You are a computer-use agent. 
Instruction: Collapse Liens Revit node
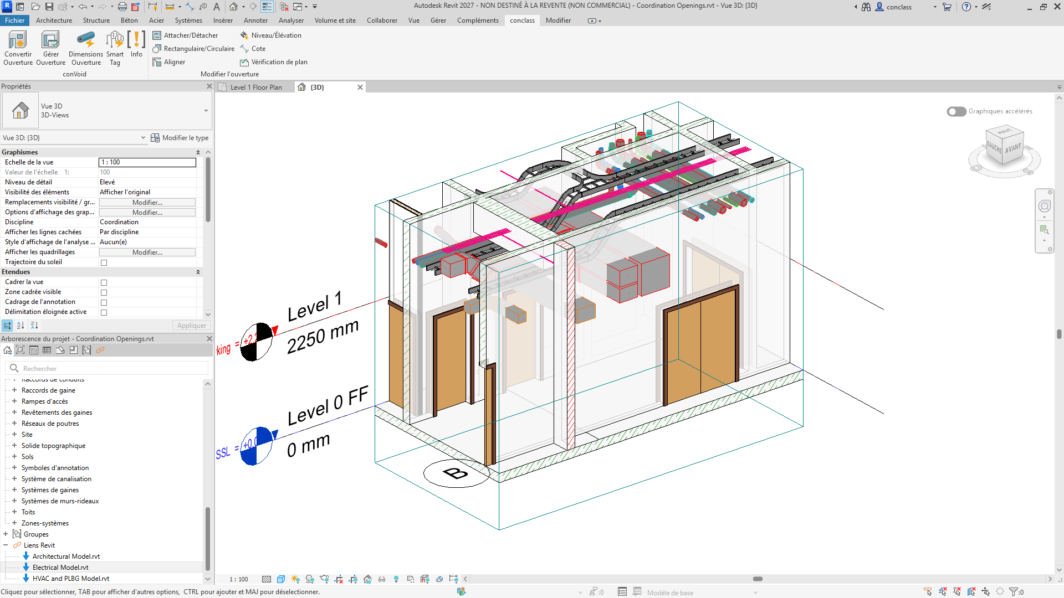6,545
